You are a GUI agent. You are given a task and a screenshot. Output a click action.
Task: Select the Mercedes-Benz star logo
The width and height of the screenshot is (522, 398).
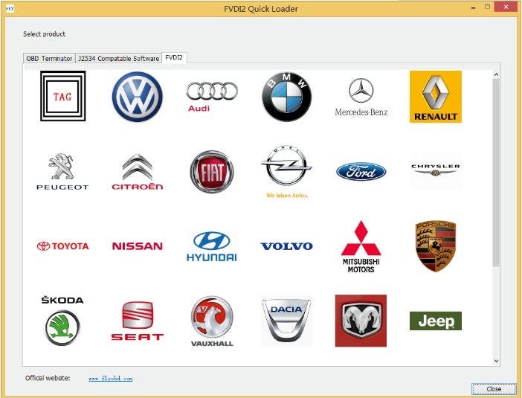click(x=361, y=97)
